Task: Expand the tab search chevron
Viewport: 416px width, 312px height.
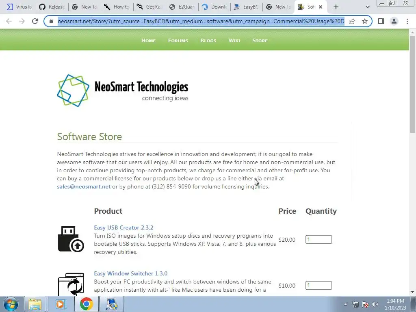Action: pos(367,7)
